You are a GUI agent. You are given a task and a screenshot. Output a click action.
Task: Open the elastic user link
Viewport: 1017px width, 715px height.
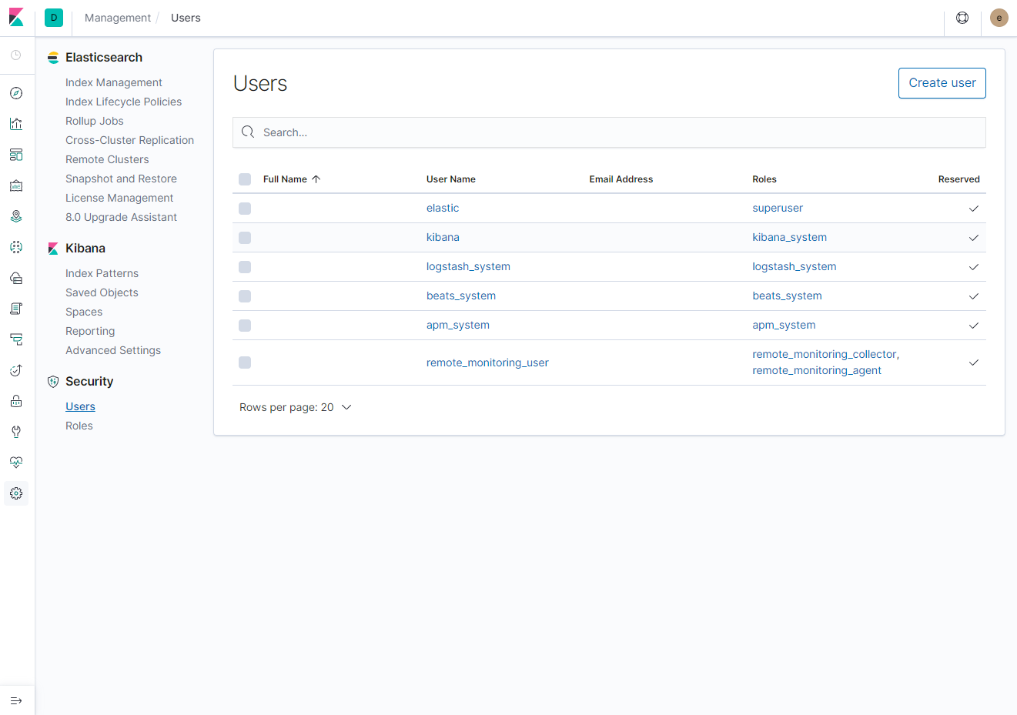(x=443, y=209)
